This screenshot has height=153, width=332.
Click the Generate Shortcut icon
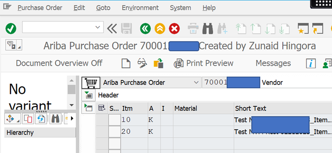coord(318,28)
